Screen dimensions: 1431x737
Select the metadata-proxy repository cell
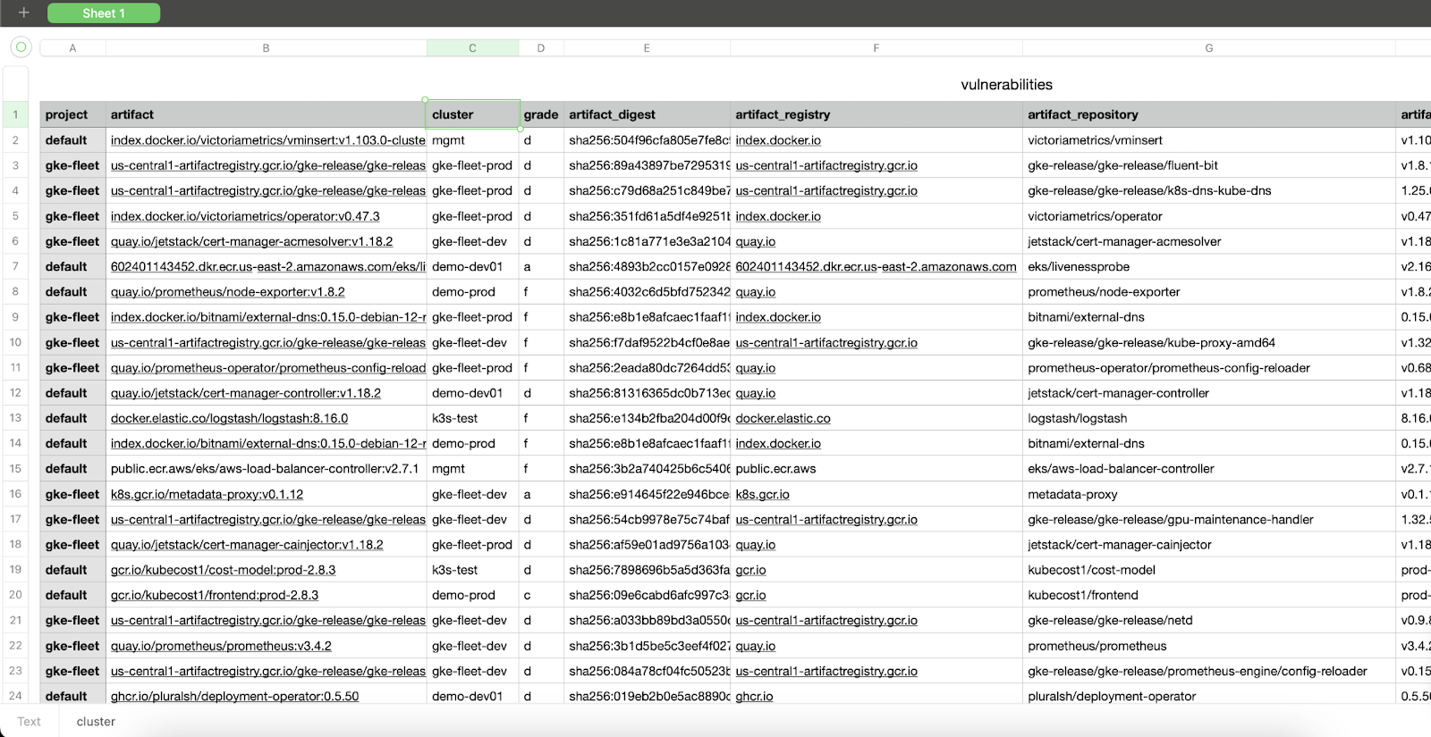pyautogui.click(x=1209, y=494)
